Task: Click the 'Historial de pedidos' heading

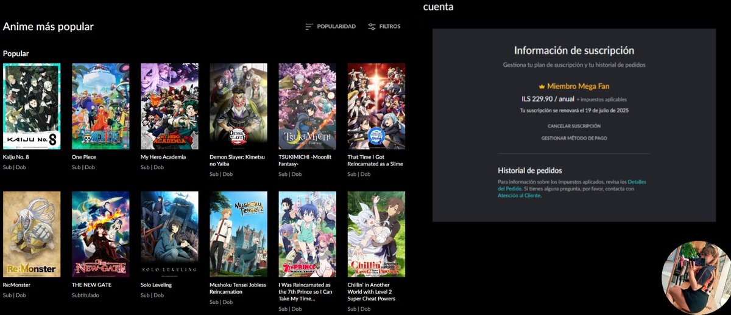Action: coord(530,170)
